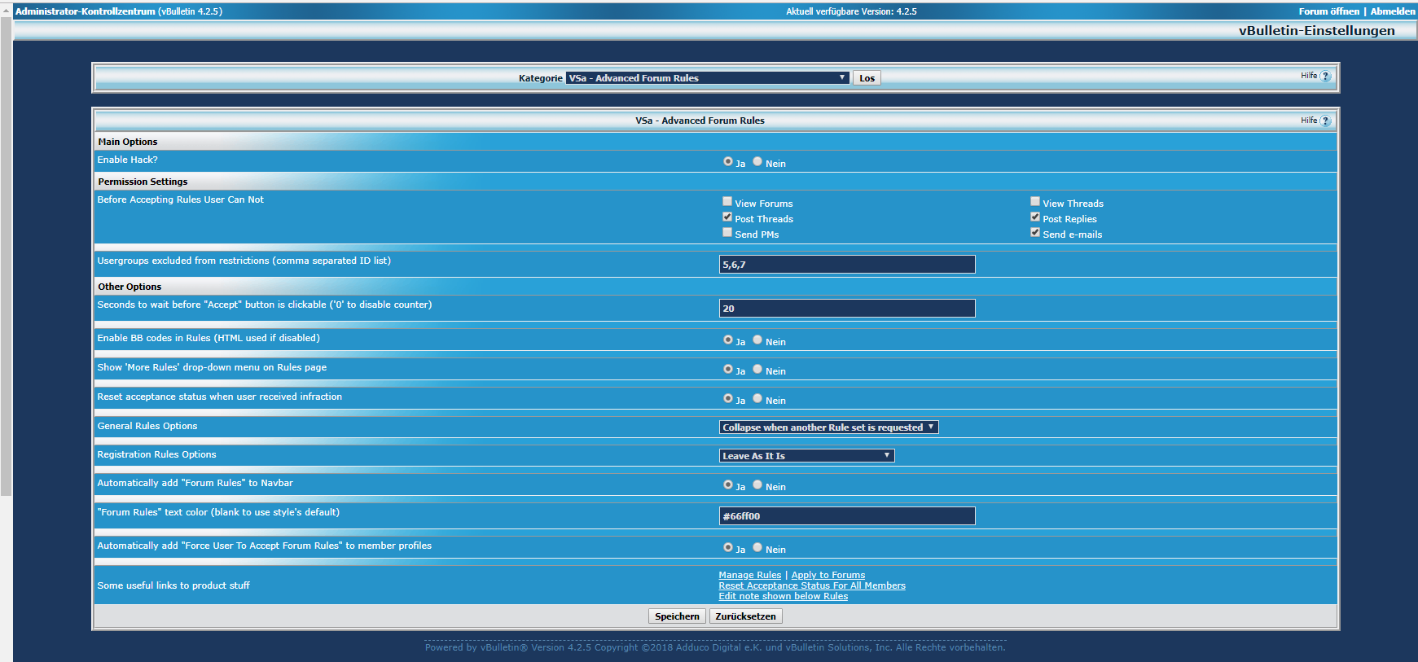Select Ja for Show 'More Rules' drop-down menu
This screenshot has height=662, width=1418.
coord(728,369)
